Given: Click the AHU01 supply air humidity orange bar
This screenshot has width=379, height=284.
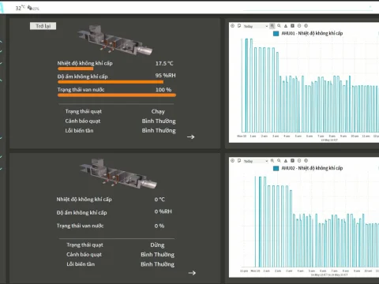Looking at the screenshot, I should [111, 82].
